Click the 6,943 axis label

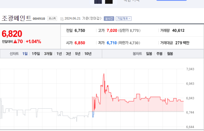[190, 84]
